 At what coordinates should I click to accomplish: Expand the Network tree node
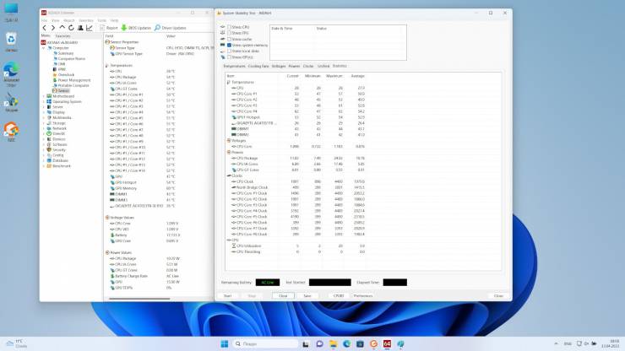44,128
